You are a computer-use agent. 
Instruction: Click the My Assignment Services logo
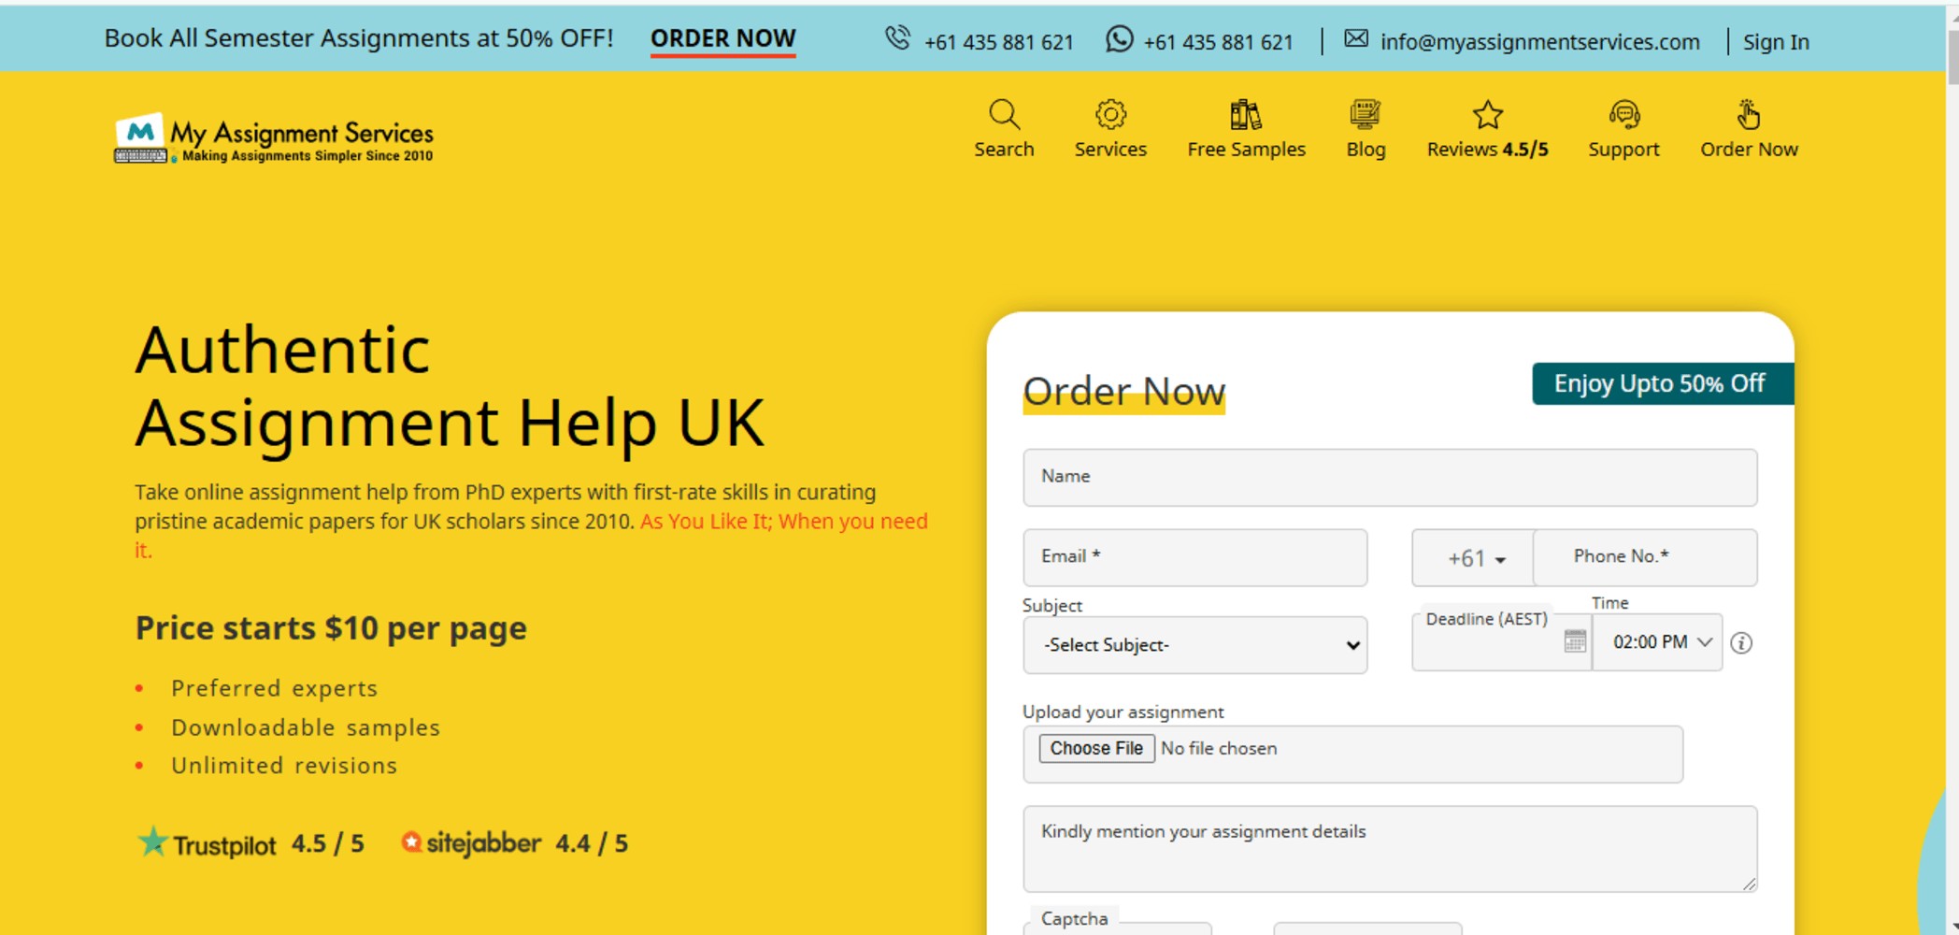[x=274, y=139]
